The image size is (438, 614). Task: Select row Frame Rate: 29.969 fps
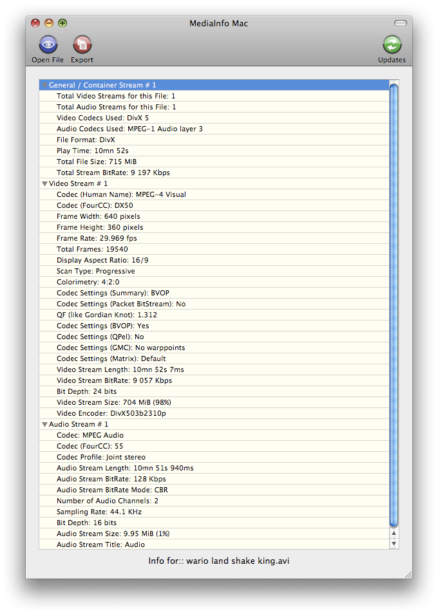tap(214, 239)
